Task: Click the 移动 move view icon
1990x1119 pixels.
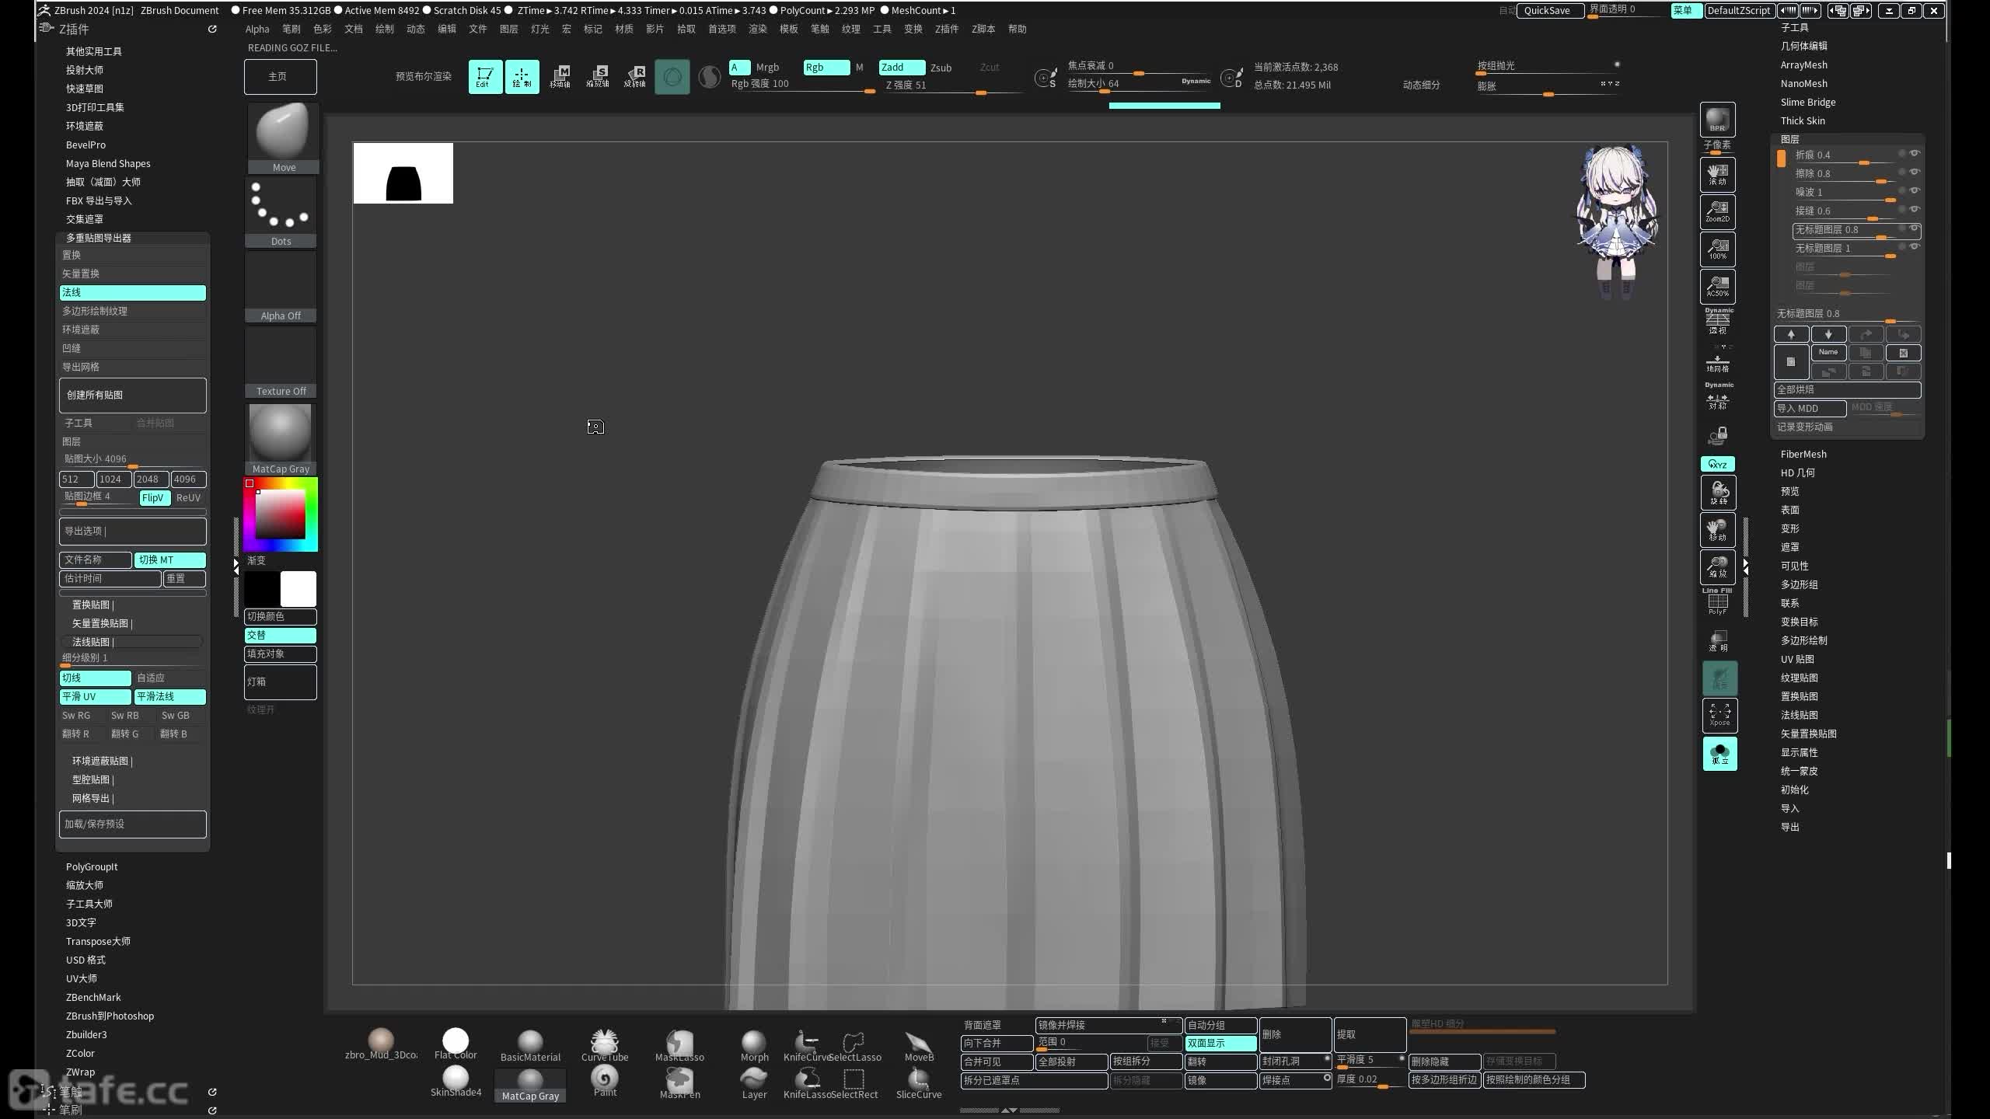Action: coord(1718,530)
